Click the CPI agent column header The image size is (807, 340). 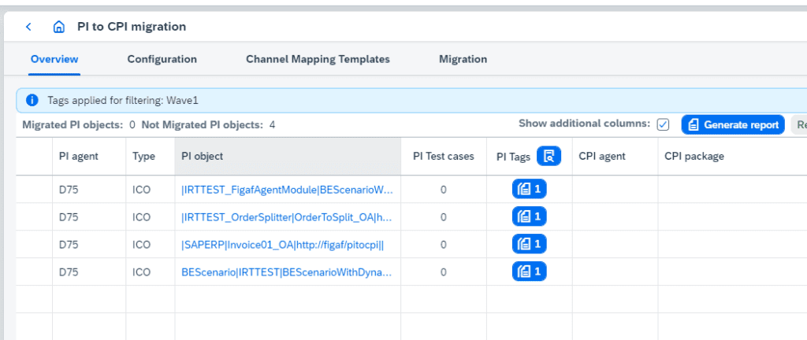click(x=615, y=156)
